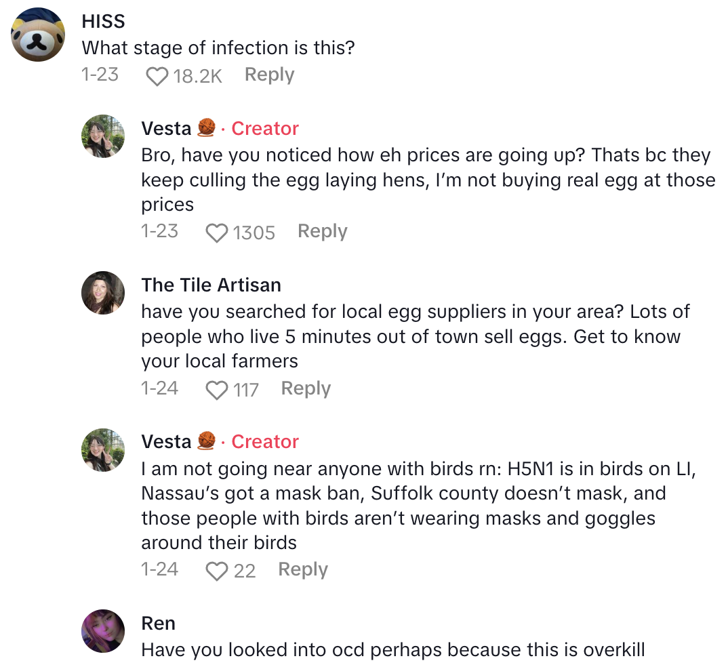This screenshot has height=667, width=728.
Task: Open the HISS username link
Action: pos(103,21)
